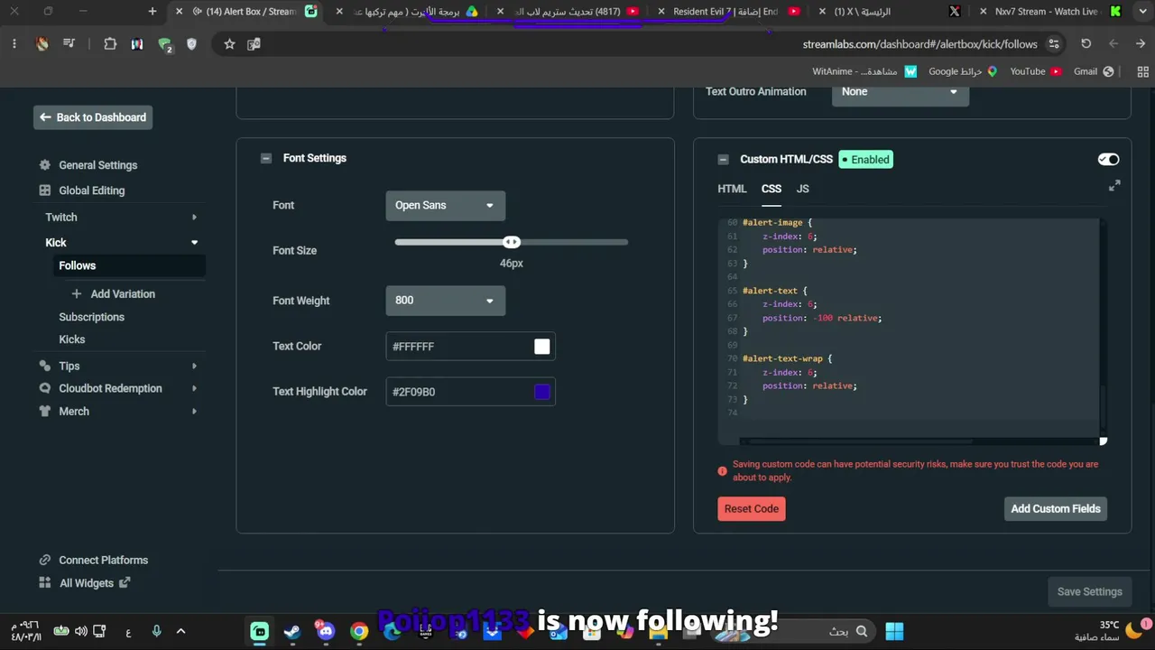Open the YouTube bookmark
Viewport: 1155px width, 650px height.
[x=1035, y=71]
